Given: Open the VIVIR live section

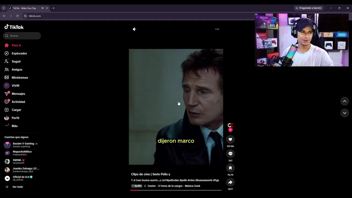Looking at the screenshot, I should (12, 86).
